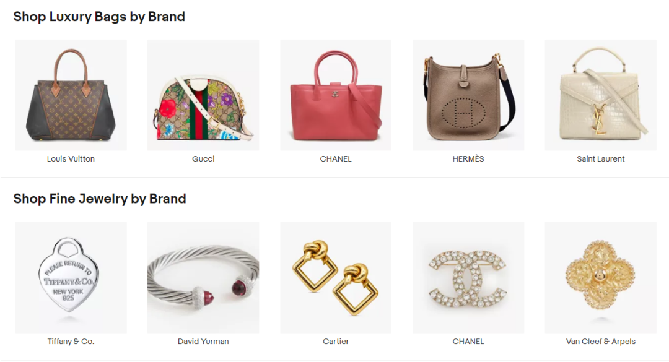Follow the Gucci brand label link
669x362 pixels.
tap(203, 158)
